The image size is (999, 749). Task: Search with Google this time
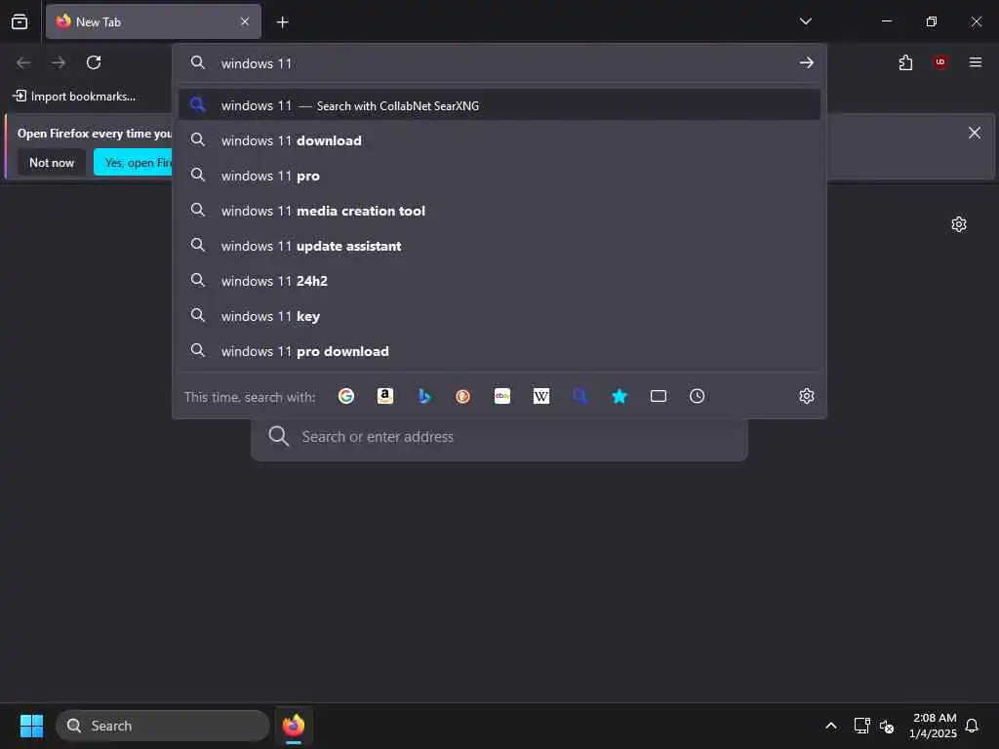[x=346, y=396]
